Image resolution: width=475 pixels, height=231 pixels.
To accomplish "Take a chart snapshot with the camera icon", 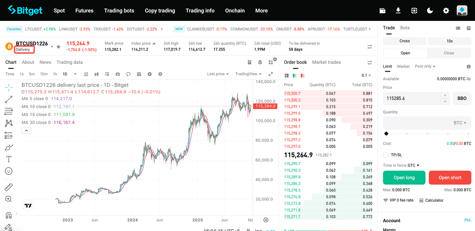I will click(x=118, y=74).
